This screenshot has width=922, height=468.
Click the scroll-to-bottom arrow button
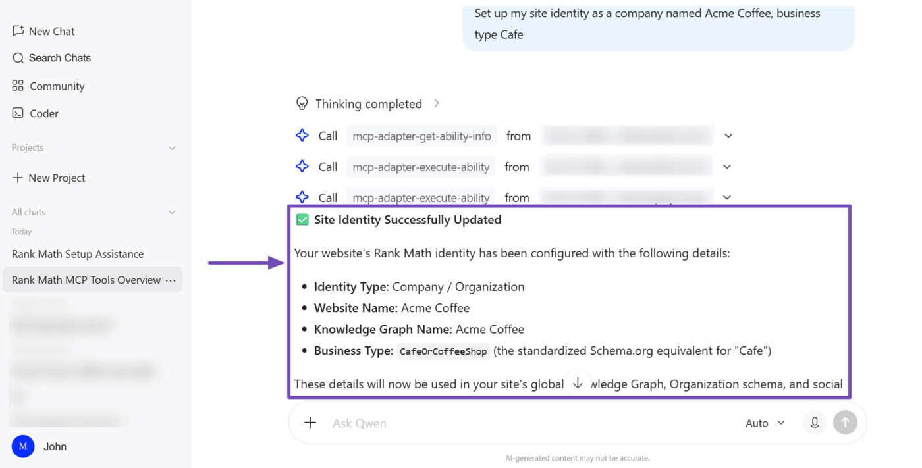coord(578,383)
